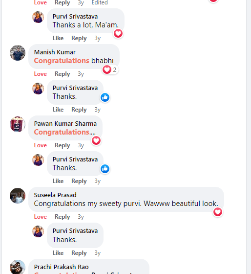The height and width of the screenshot is (274, 251).
Task: Open Manish Kumar's profile picture
Action: pyautogui.click(x=18, y=53)
